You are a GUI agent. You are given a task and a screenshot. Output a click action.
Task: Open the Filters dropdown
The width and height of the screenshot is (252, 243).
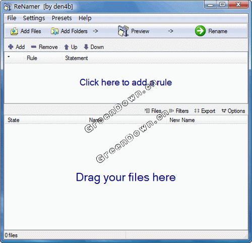[178, 111]
